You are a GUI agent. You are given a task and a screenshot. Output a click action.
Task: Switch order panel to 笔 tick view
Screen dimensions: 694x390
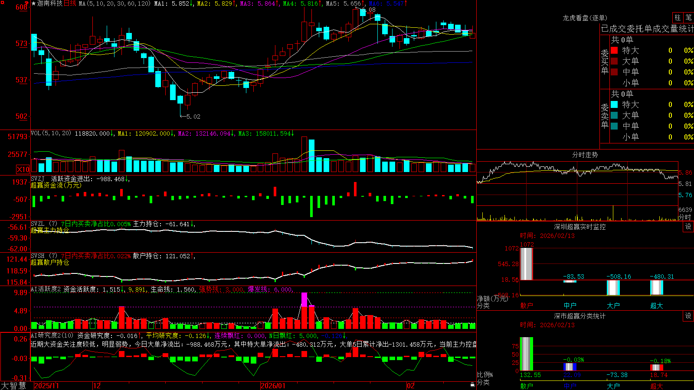[x=688, y=17]
